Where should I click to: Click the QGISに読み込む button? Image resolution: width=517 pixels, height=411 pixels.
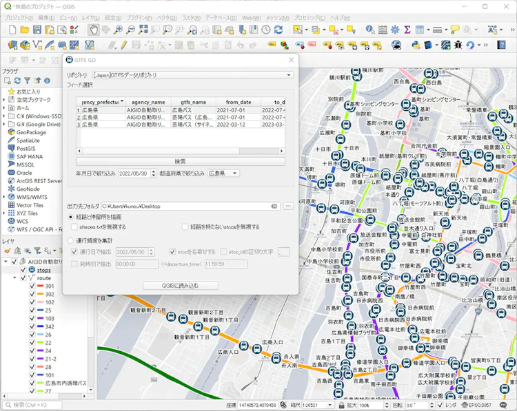181,286
